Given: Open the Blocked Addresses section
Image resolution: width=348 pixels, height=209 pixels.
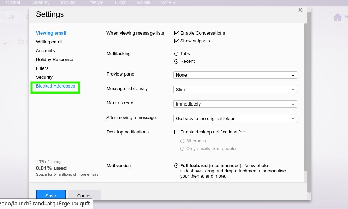Looking at the screenshot, I should (55, 86).
